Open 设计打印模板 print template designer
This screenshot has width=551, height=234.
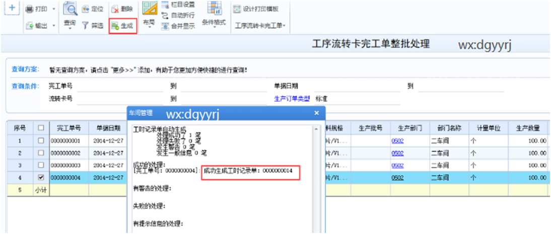click(256, 9)
